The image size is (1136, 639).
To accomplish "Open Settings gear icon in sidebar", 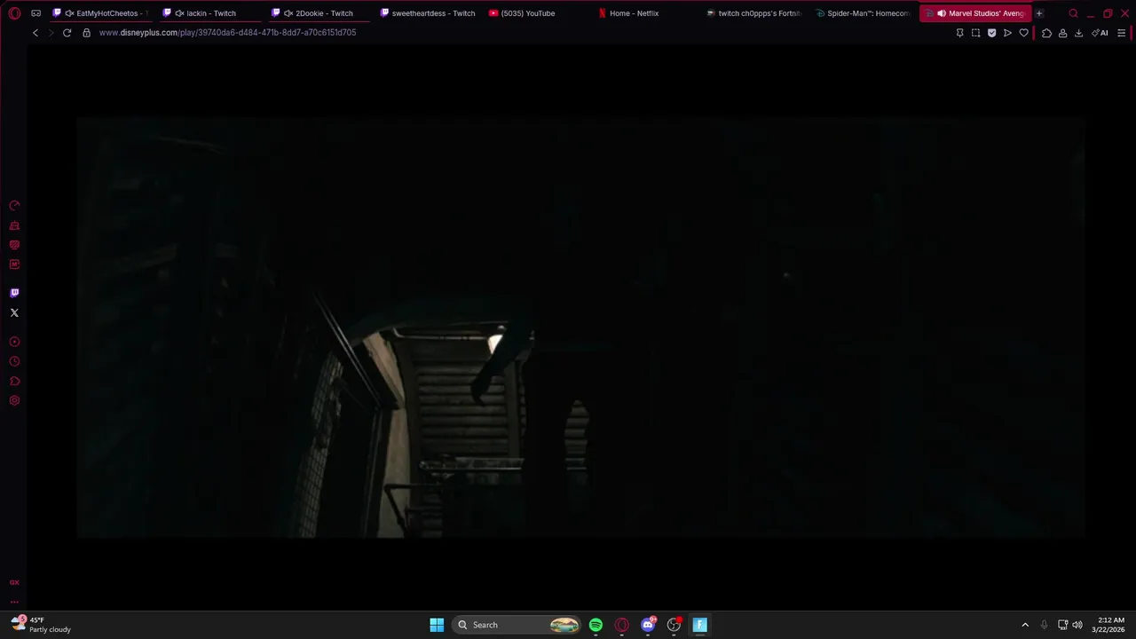I will click(x=14, y=400).
